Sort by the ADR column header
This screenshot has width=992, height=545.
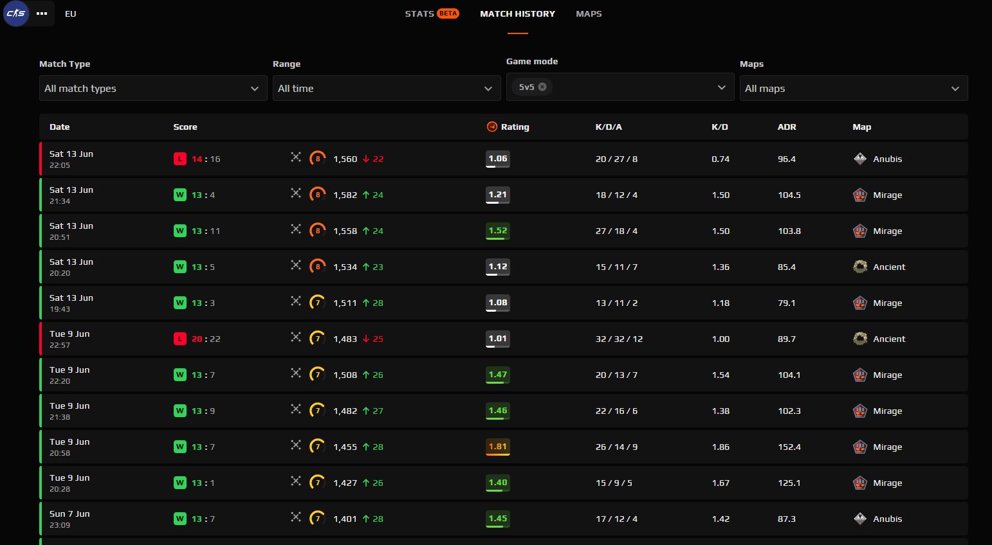point(787,127)
